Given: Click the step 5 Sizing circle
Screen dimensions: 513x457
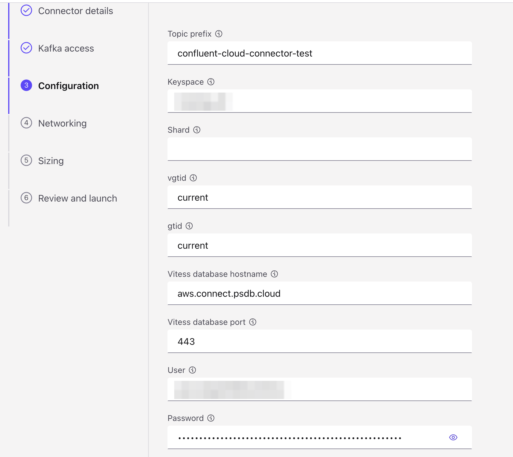Looking at the screenshot, I should pyautogui.click(x=26, y=160).
